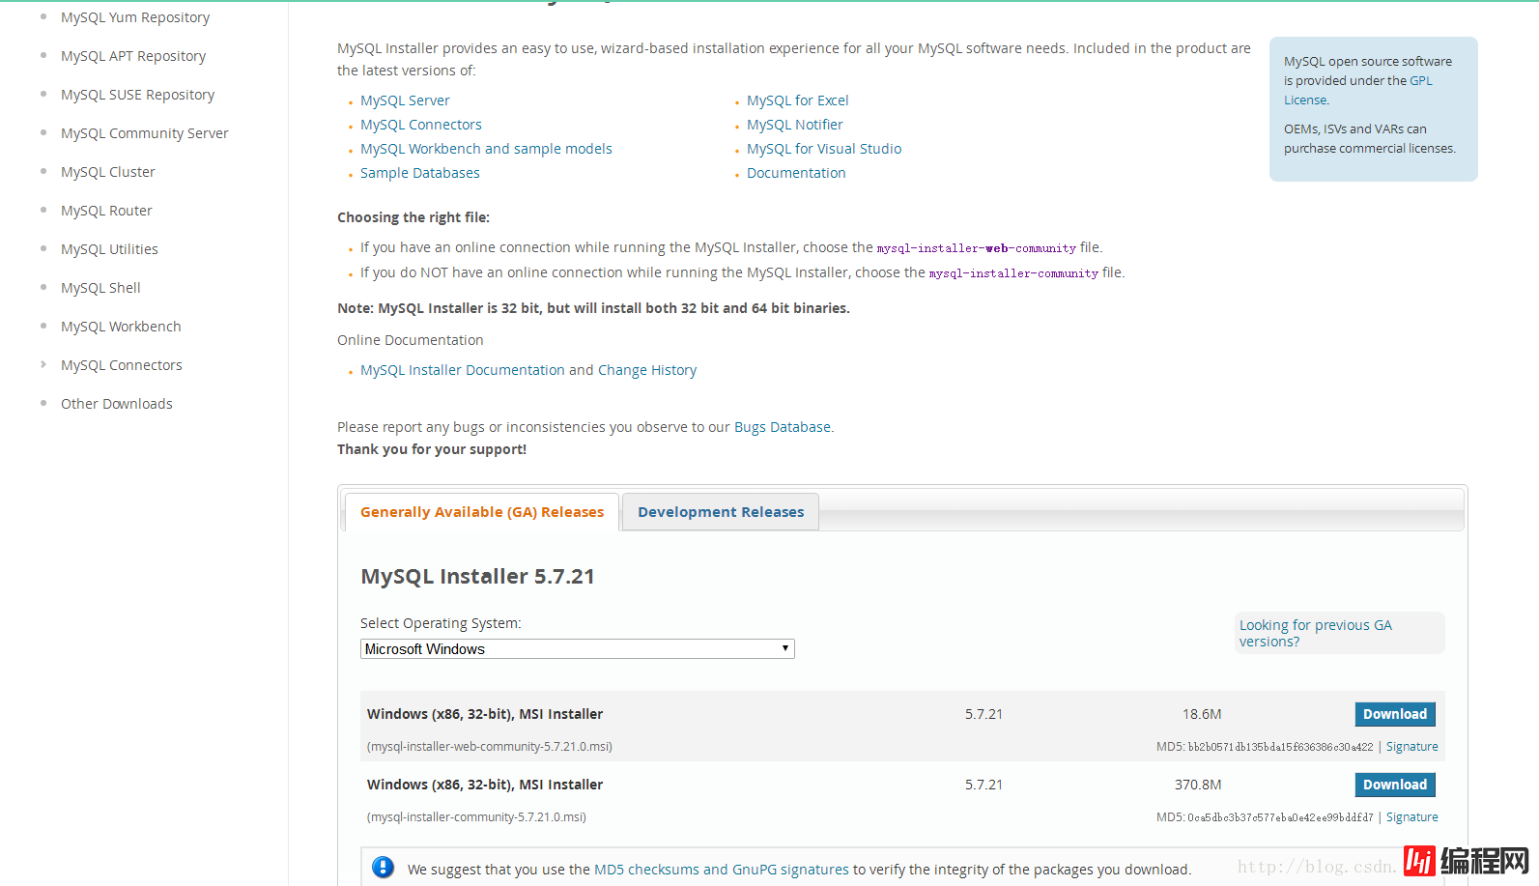Click the Choosing the right file heading
The width and height of the screenshot is (1539, 886).
413,217
